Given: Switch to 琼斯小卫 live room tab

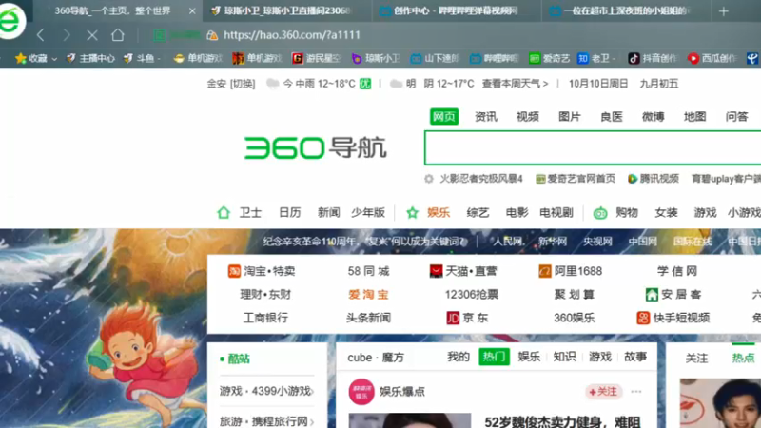Looking at the screenshot, I should pos(286,10).
